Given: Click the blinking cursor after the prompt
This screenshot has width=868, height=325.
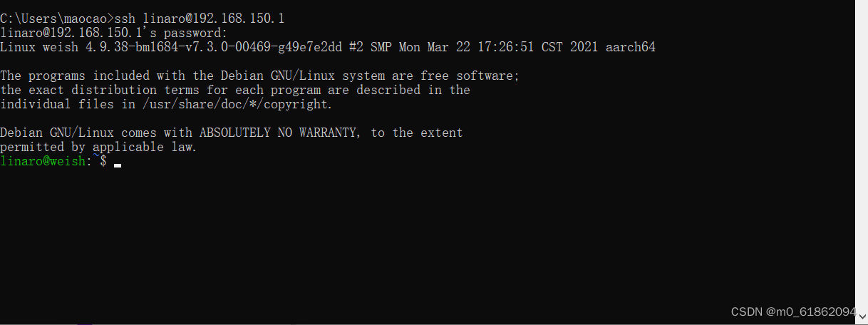Looking at the screenshot, I should tap(118, 165).
